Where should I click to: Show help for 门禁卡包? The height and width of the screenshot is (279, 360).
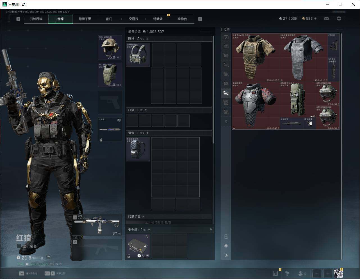click(x=143, y=217)
